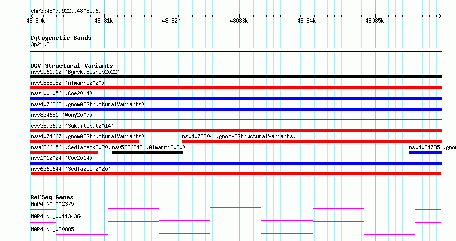Viewport: 456px width, 241px height.
Task: Click the MAP4|NM_001134364 gene label
Action: pos(57,216)
